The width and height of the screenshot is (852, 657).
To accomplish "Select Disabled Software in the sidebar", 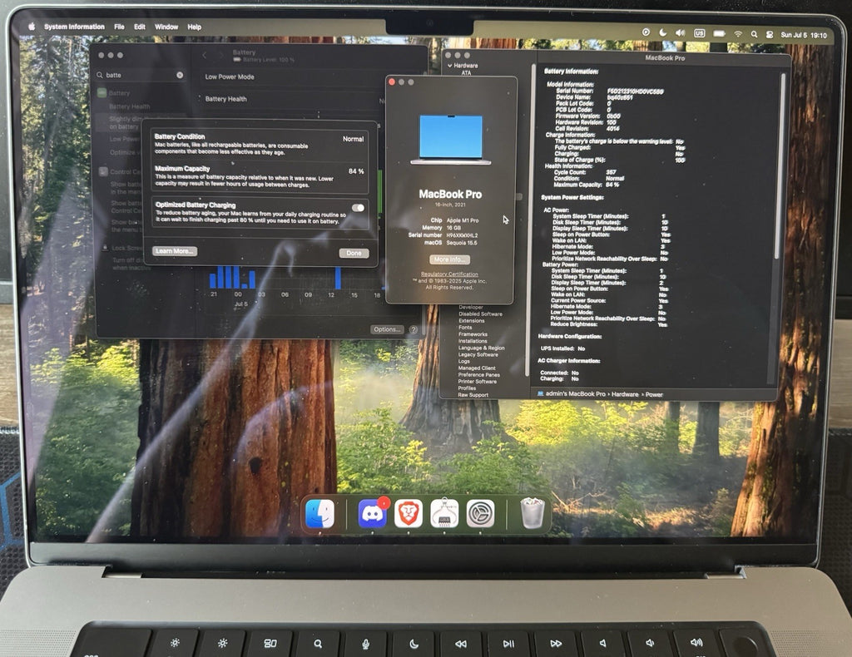I will (480, 314).
